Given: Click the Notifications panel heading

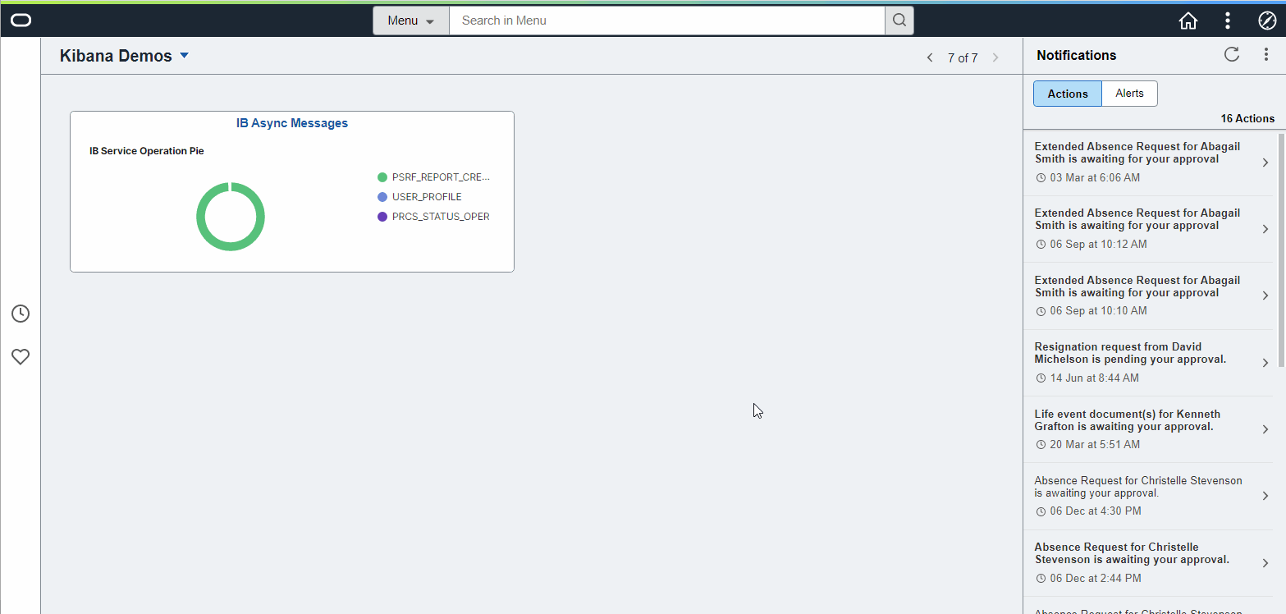Looking at the screenshot, I should coord(1077,55).
